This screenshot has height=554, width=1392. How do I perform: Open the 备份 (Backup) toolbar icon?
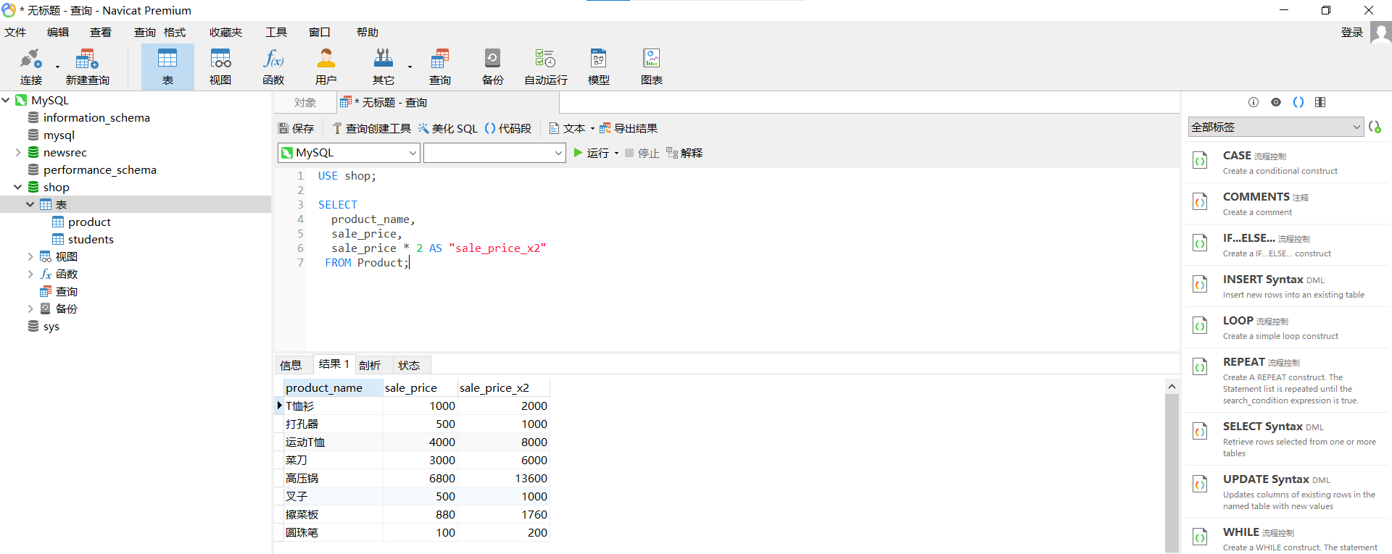click(492, 67)
